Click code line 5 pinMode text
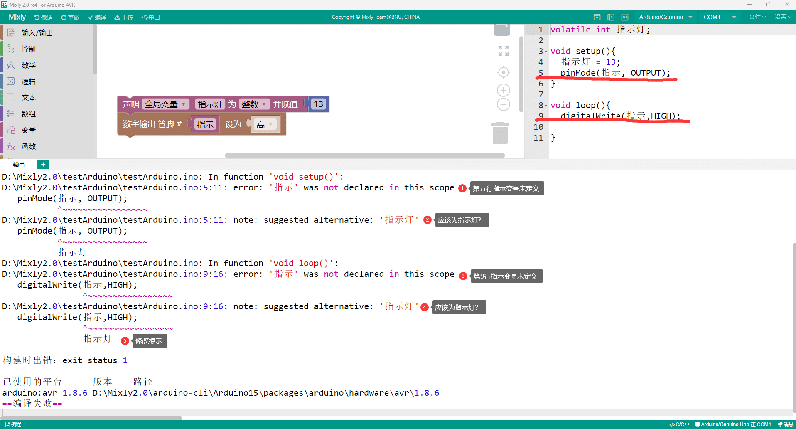This screenshot has height=429, width=796. coord(615,73)
